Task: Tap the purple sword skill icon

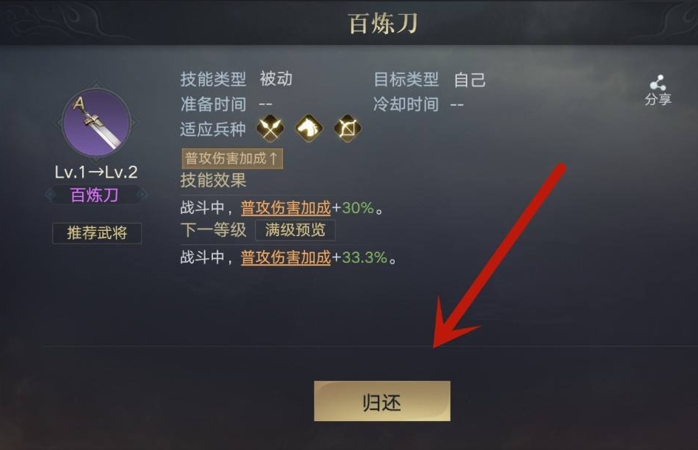Action: click(97, 123)
